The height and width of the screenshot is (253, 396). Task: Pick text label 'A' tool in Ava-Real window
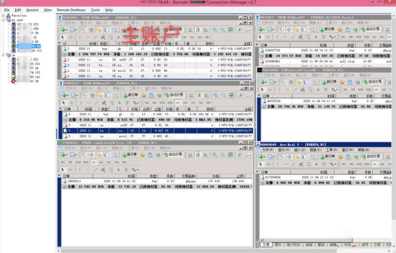[316, 164]
